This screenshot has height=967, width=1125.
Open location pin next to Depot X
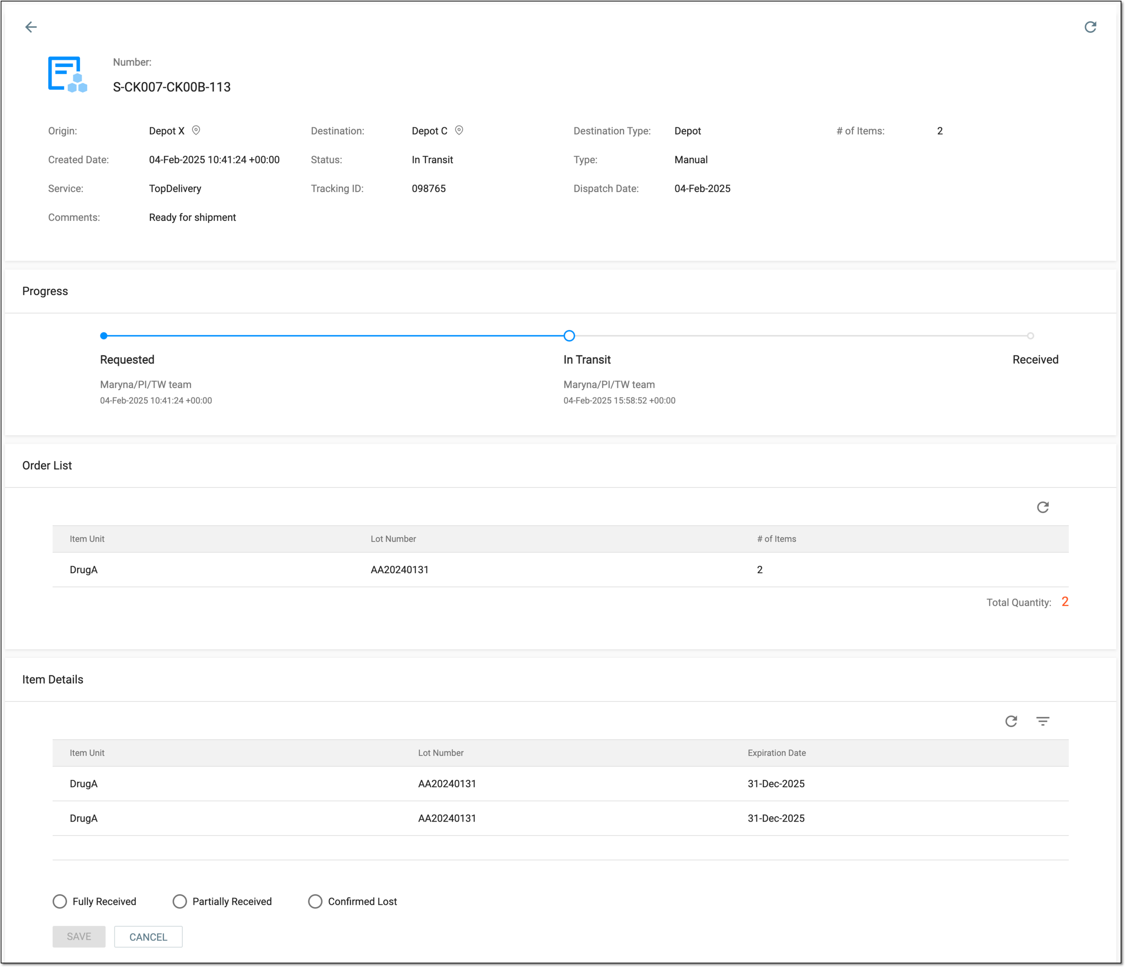pos(196,130)
